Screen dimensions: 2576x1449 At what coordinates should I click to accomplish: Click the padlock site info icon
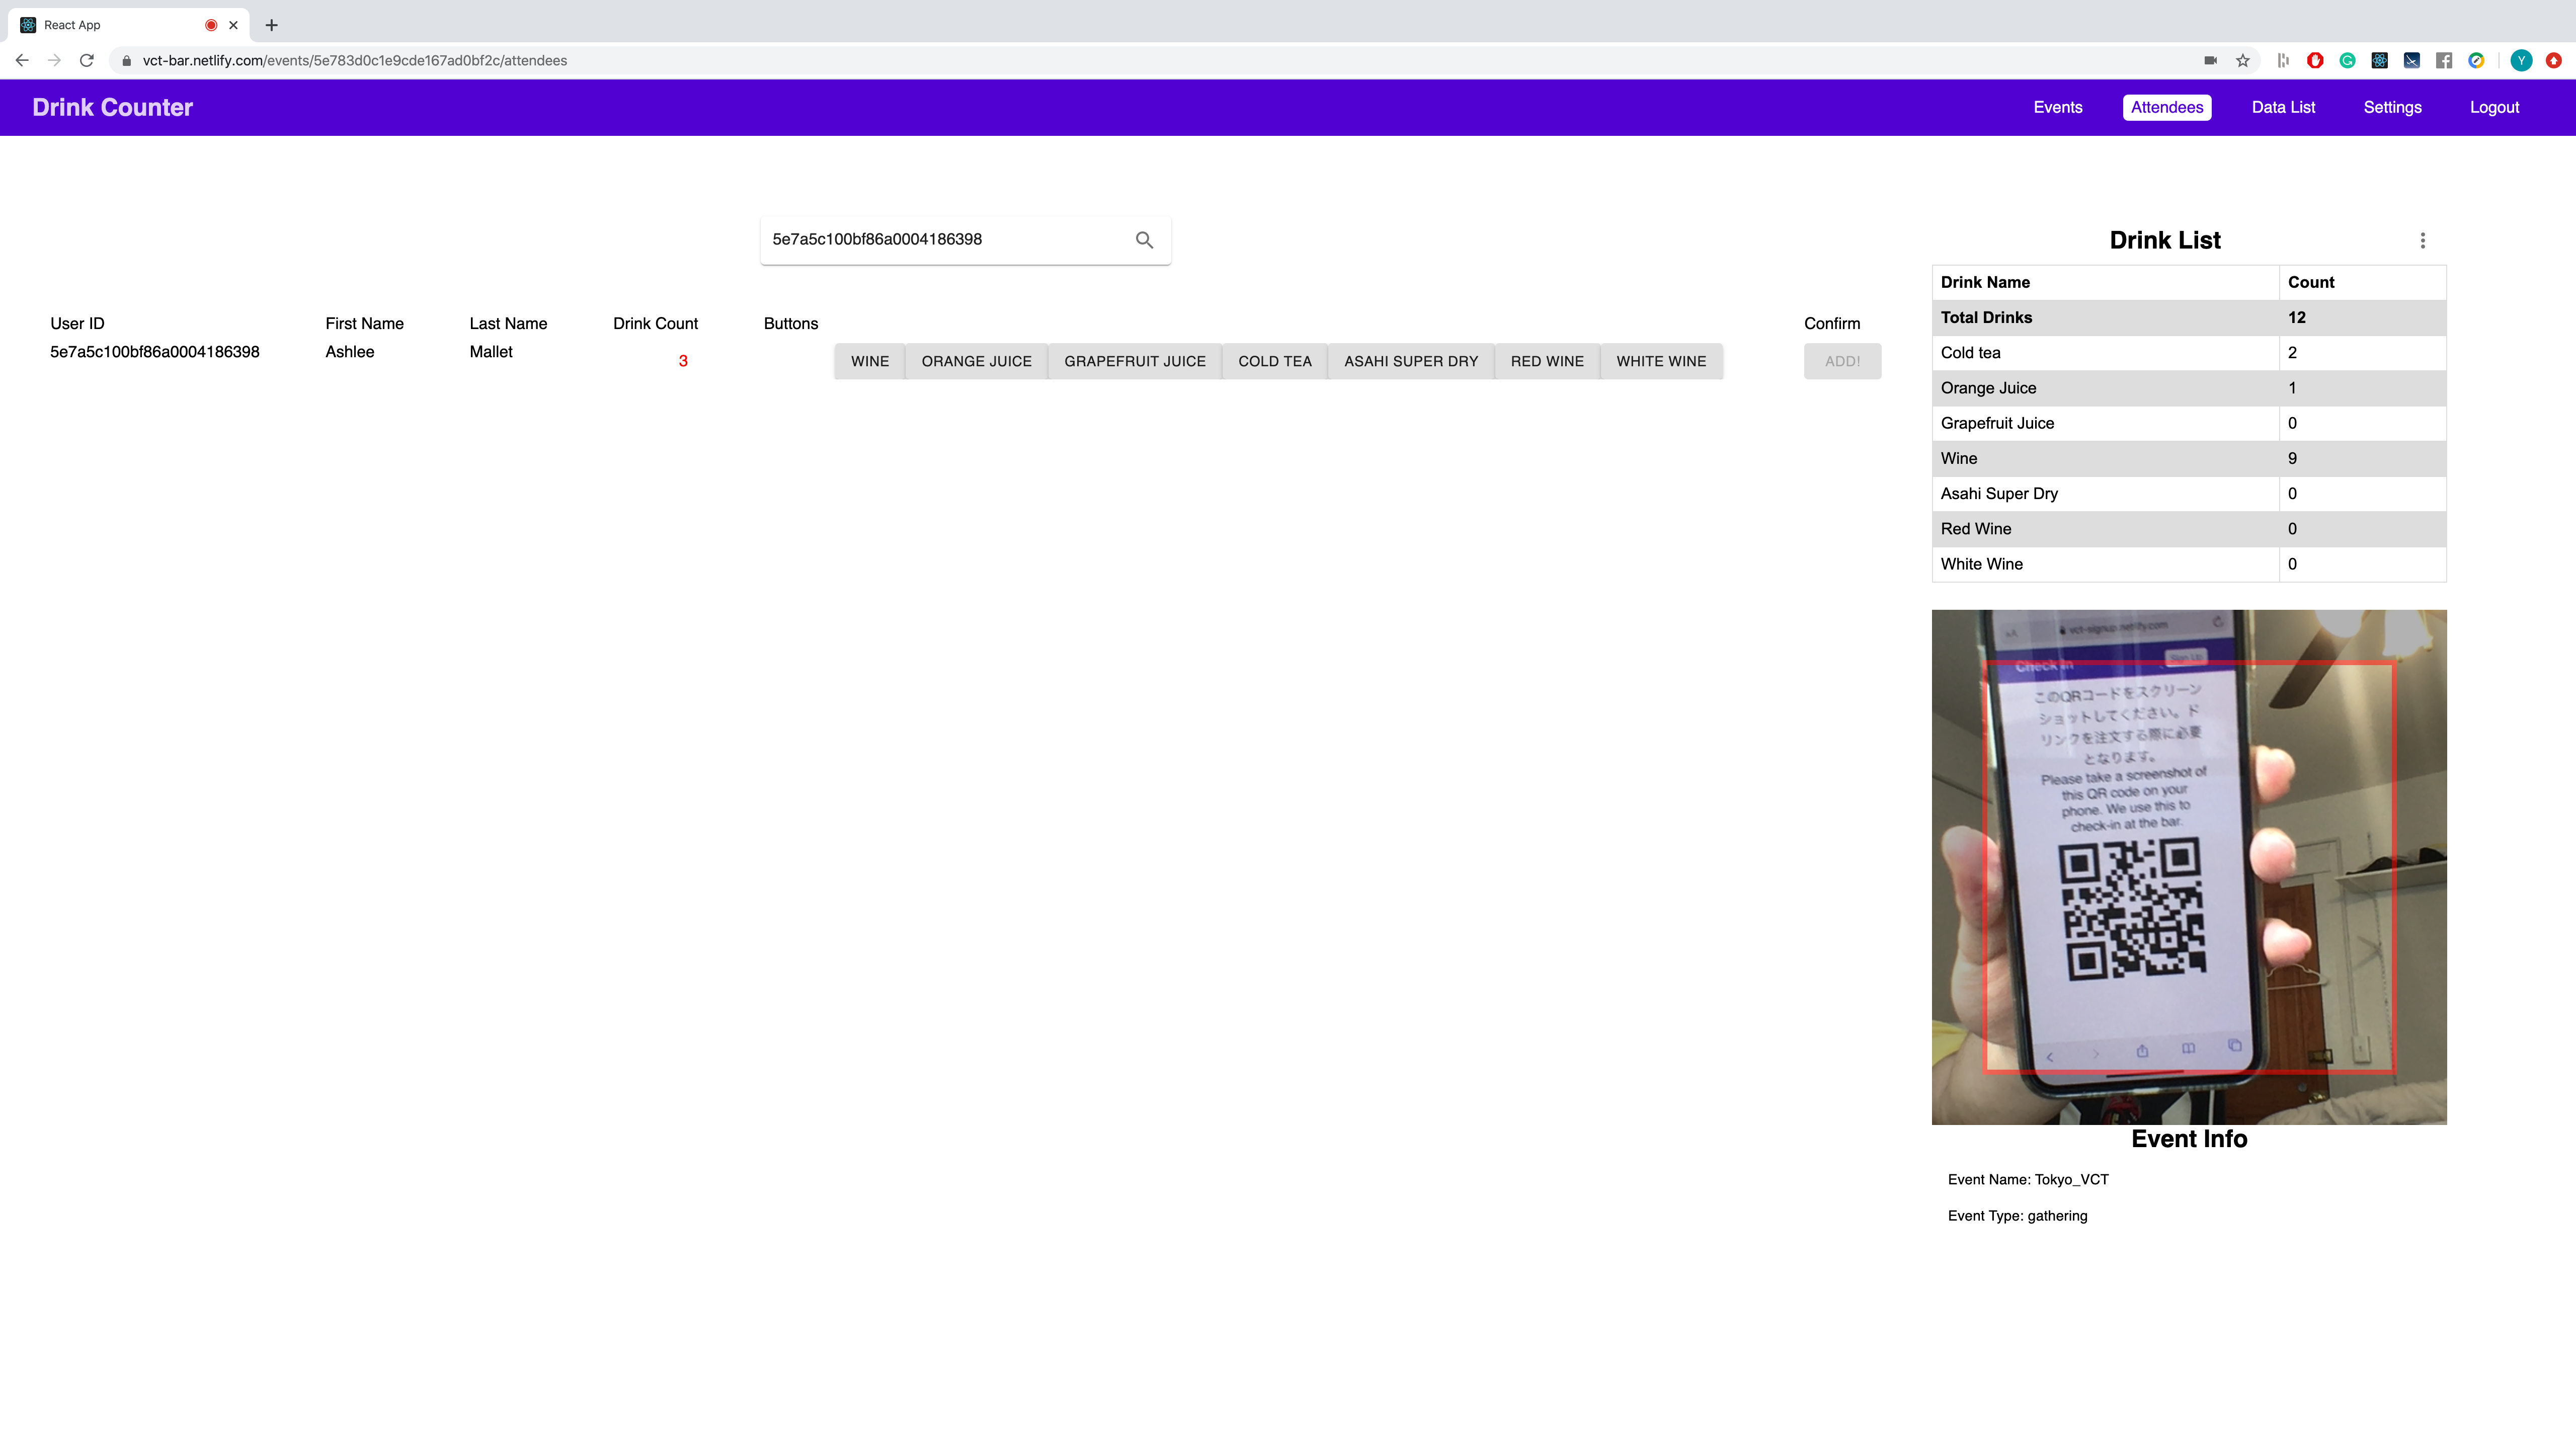(x=126, y=61)
